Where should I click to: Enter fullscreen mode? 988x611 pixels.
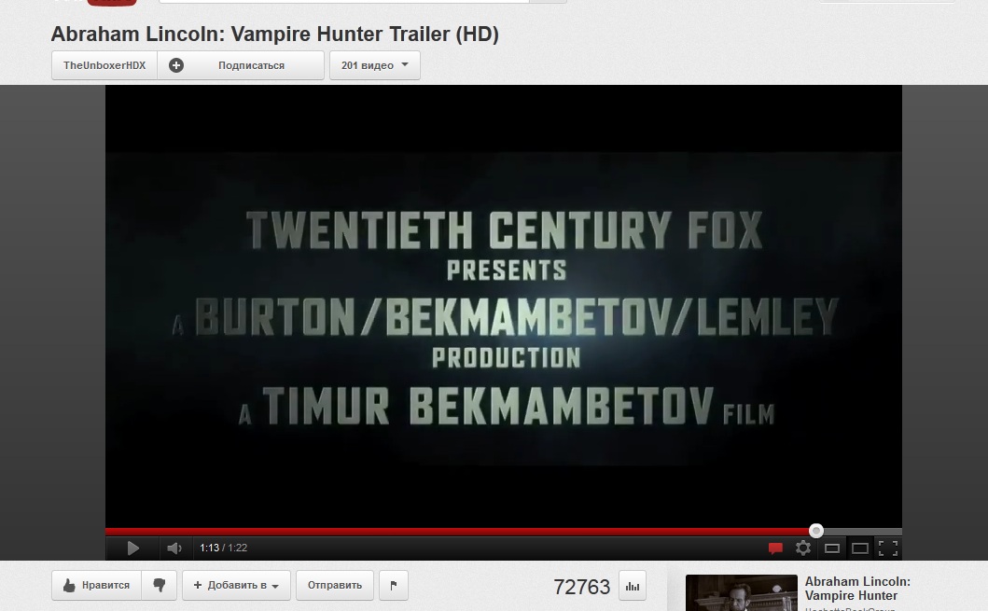coord(888,548)
